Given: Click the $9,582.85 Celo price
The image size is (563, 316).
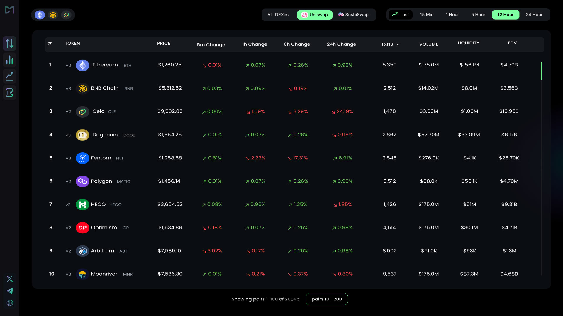Looking at the screenshot, I should (x=170, y=111).
